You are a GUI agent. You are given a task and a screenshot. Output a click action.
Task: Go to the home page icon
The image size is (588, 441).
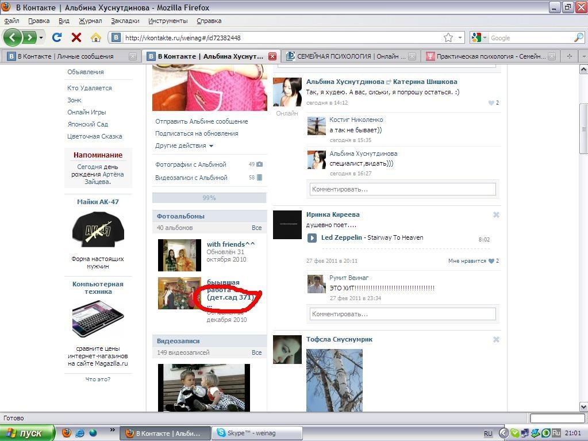click(x=95, y=38)
